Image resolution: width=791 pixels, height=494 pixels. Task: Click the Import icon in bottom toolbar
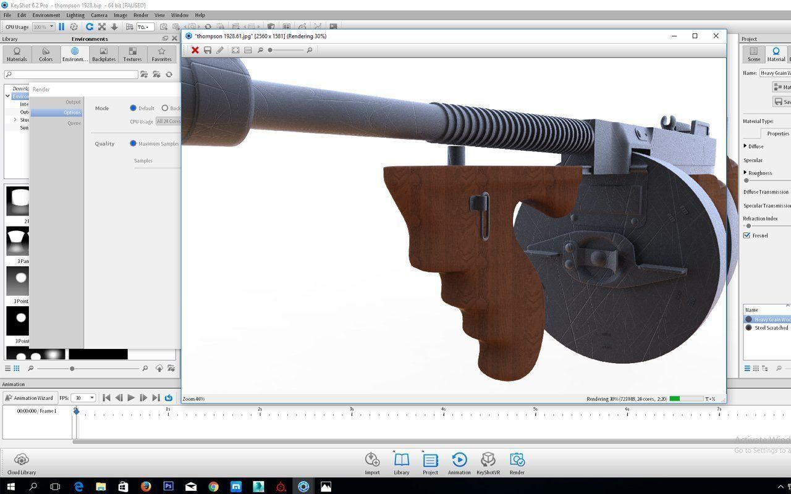(x=372, y=463)
